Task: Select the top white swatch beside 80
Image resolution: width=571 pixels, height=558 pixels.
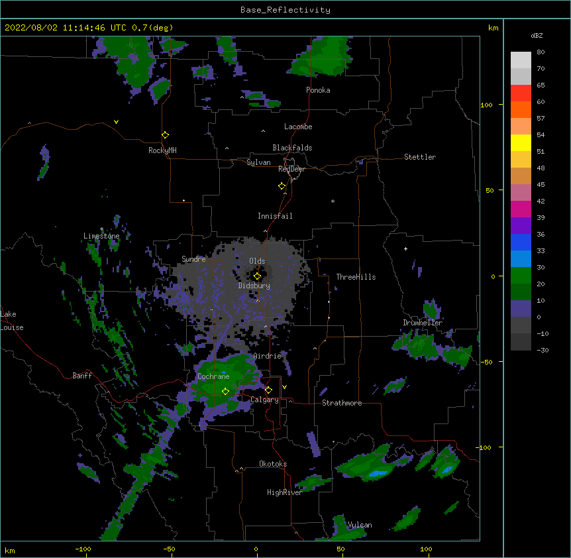Action: [521, 60]
